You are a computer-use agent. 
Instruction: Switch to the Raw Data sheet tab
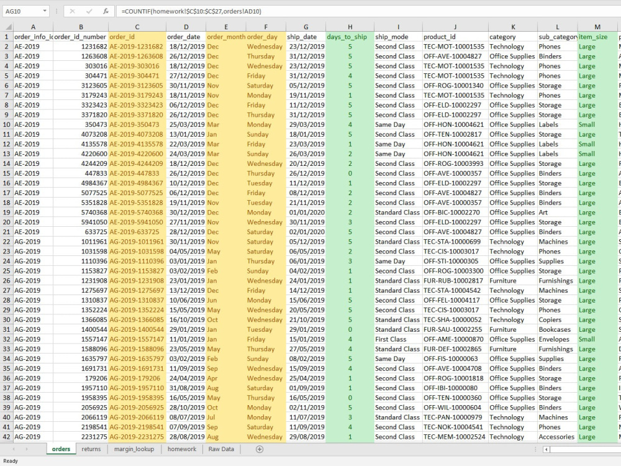[221, 449]
